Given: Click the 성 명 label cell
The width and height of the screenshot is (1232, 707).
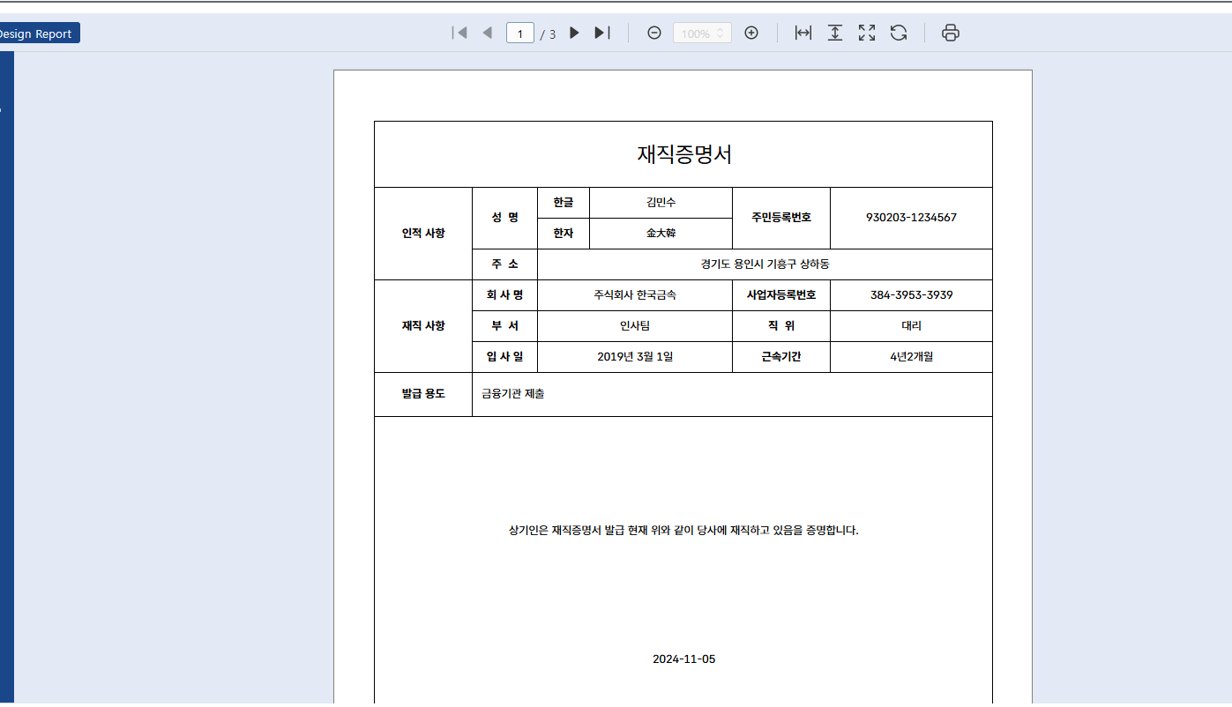Looking at the screenshot, I should [505, 218].
